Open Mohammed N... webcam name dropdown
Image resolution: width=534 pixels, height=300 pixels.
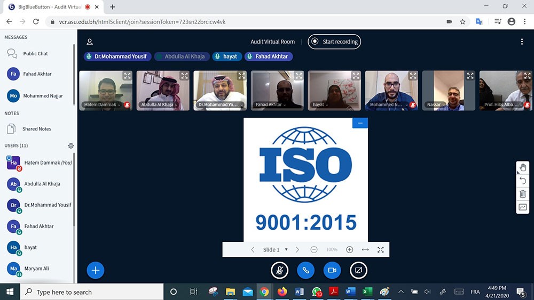tap(389, 104)
